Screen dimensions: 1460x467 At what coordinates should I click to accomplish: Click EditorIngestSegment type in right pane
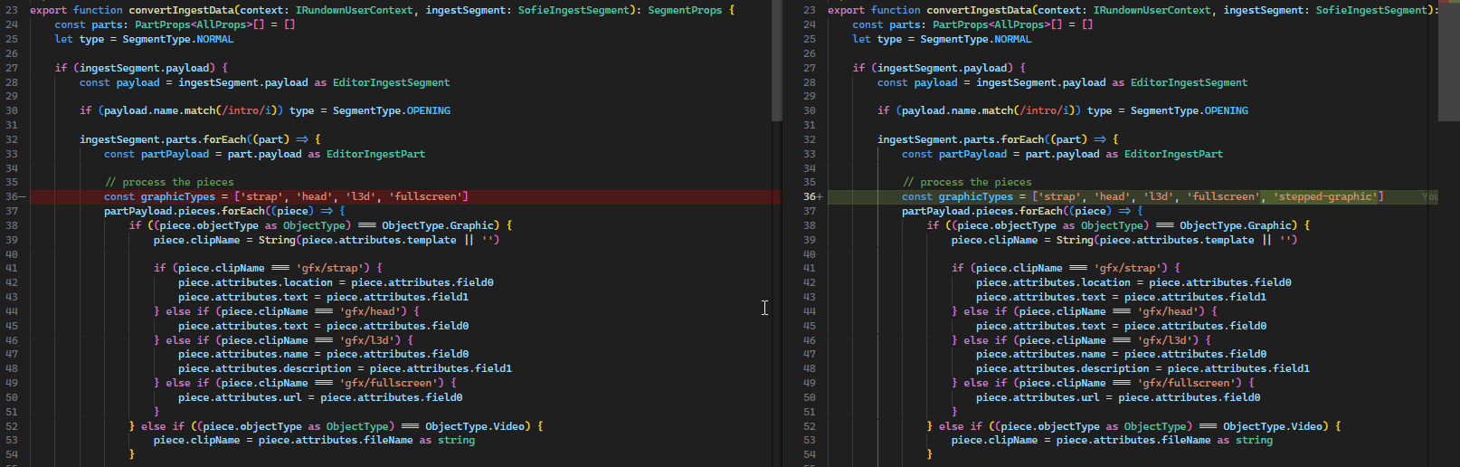(x=1189, y=82)
